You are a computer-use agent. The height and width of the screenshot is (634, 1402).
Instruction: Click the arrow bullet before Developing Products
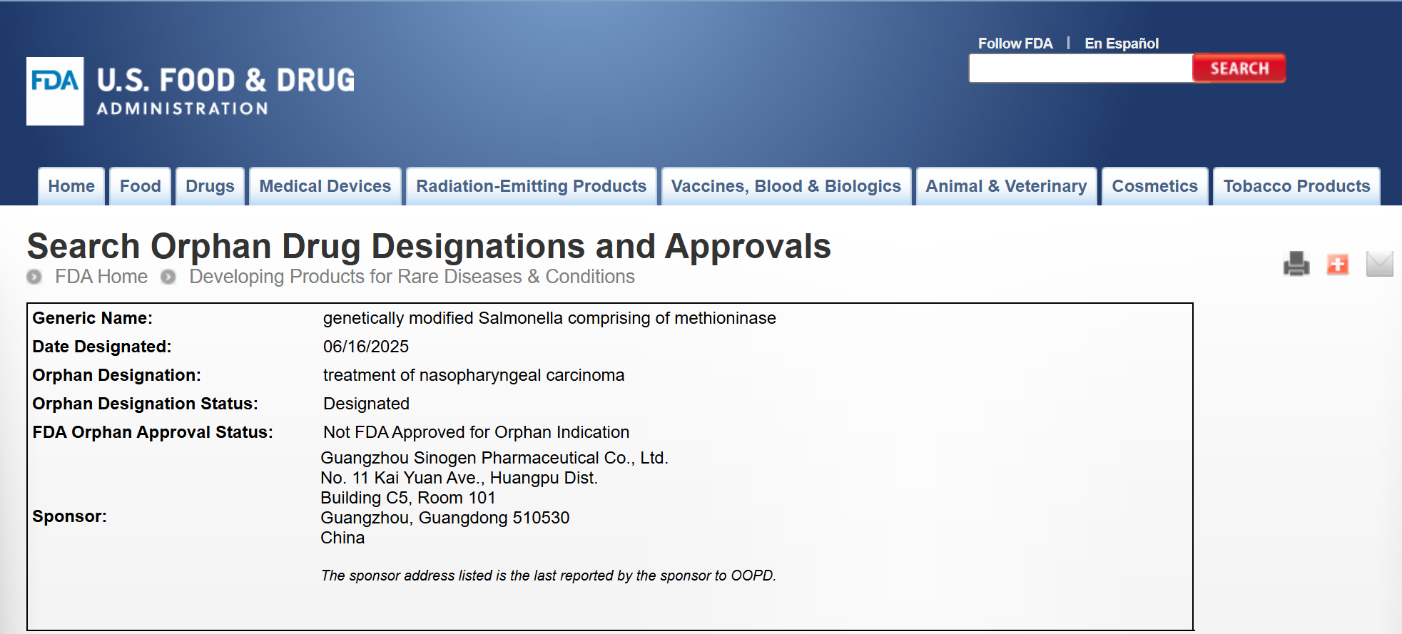click(168, 277)
